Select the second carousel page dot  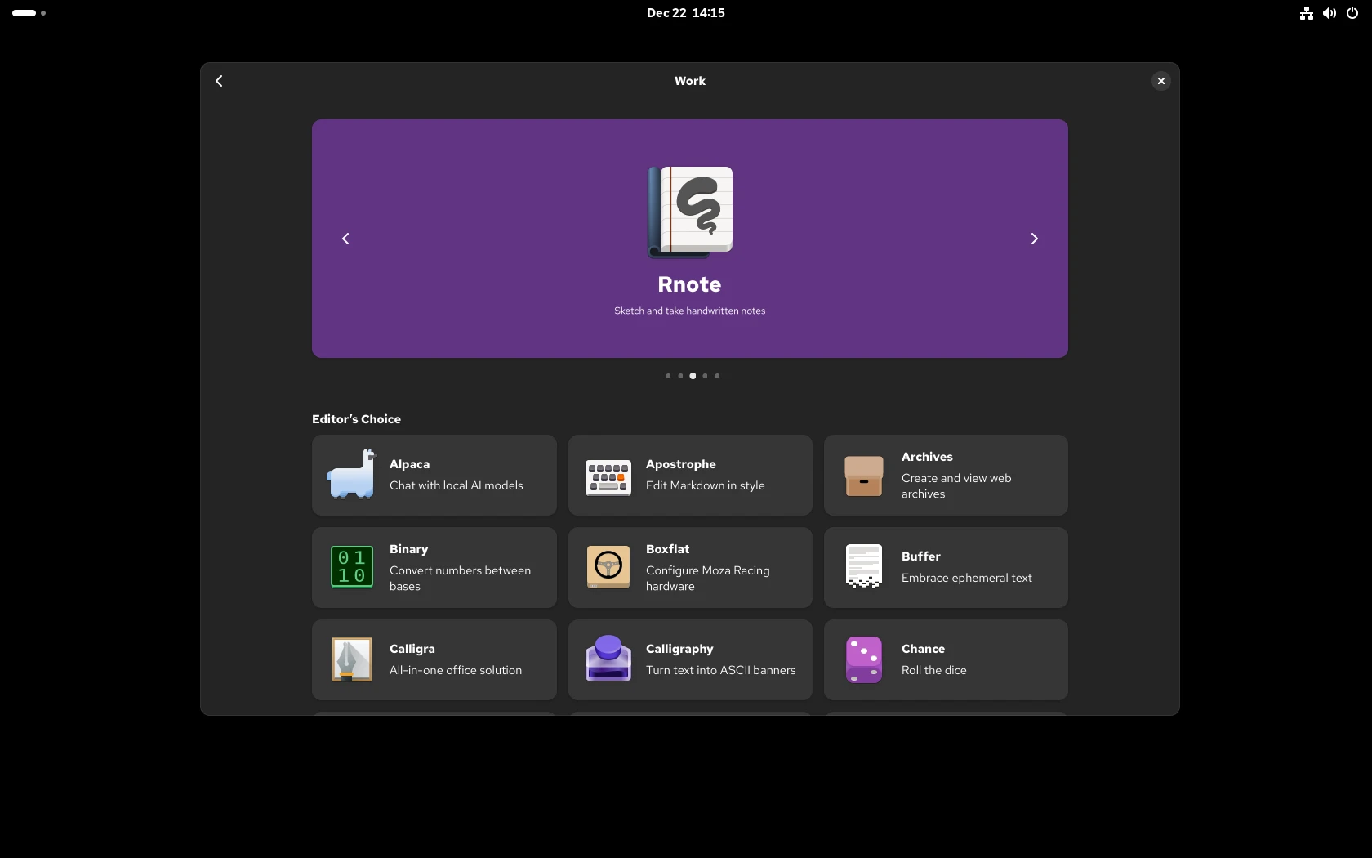coord(679,376)
